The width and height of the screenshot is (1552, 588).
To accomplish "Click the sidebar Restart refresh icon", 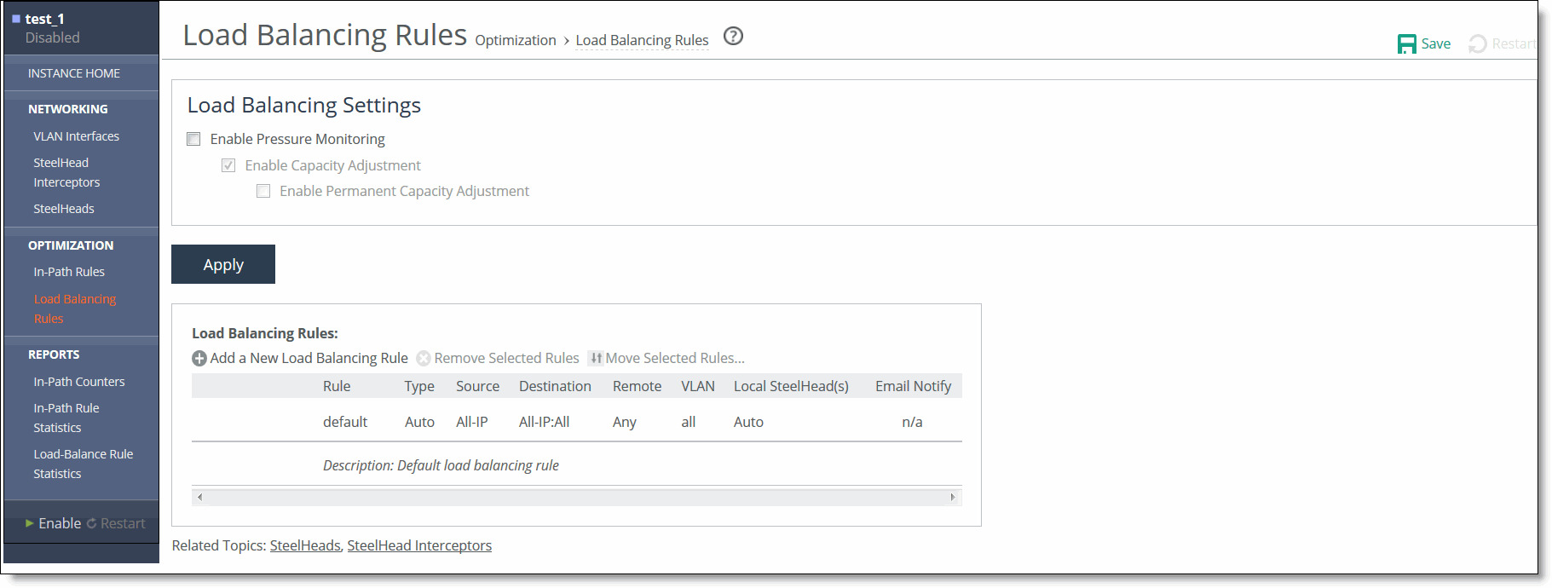I will pyautogui.click(x=92, y=524).
